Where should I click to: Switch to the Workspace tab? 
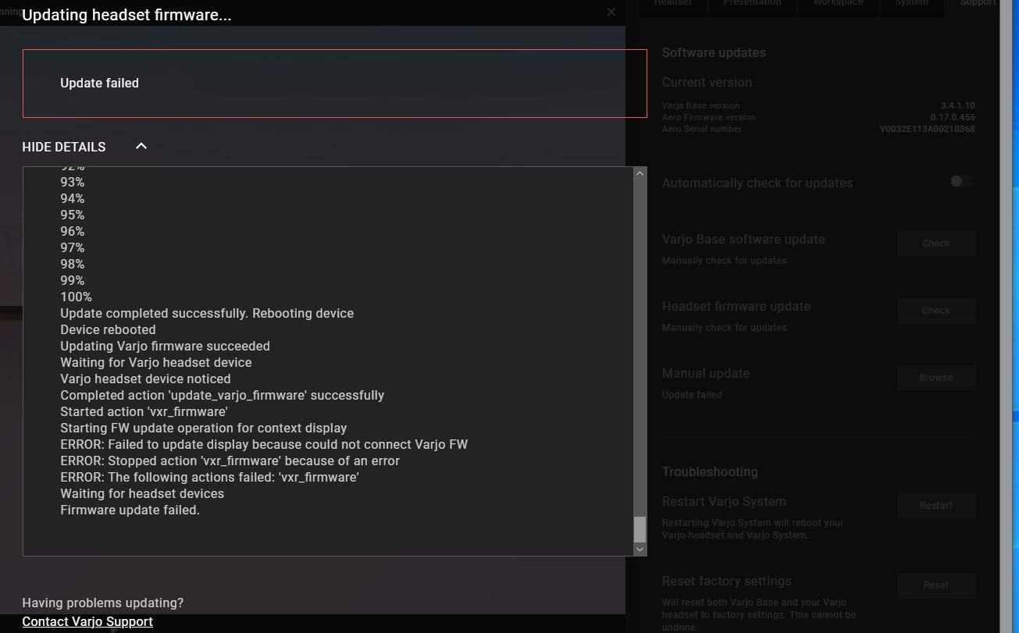838,5
